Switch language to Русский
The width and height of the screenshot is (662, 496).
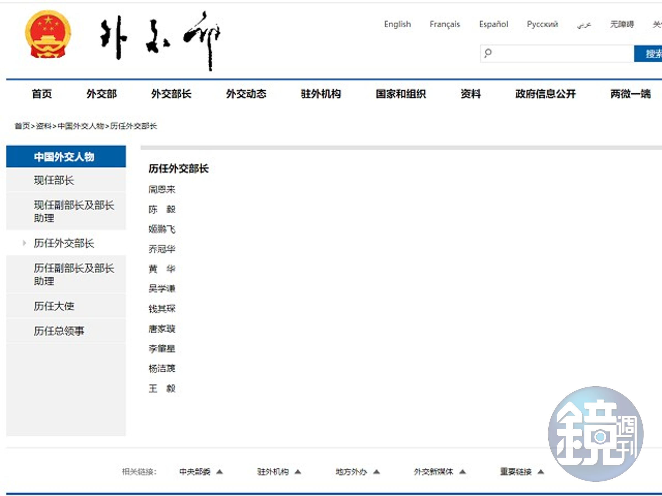(542, 24)
